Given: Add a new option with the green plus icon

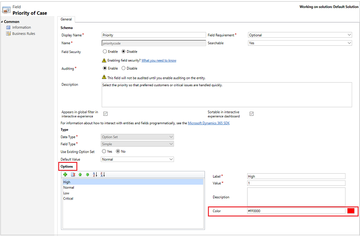Looking at the screenshot, I should (65, 174).
